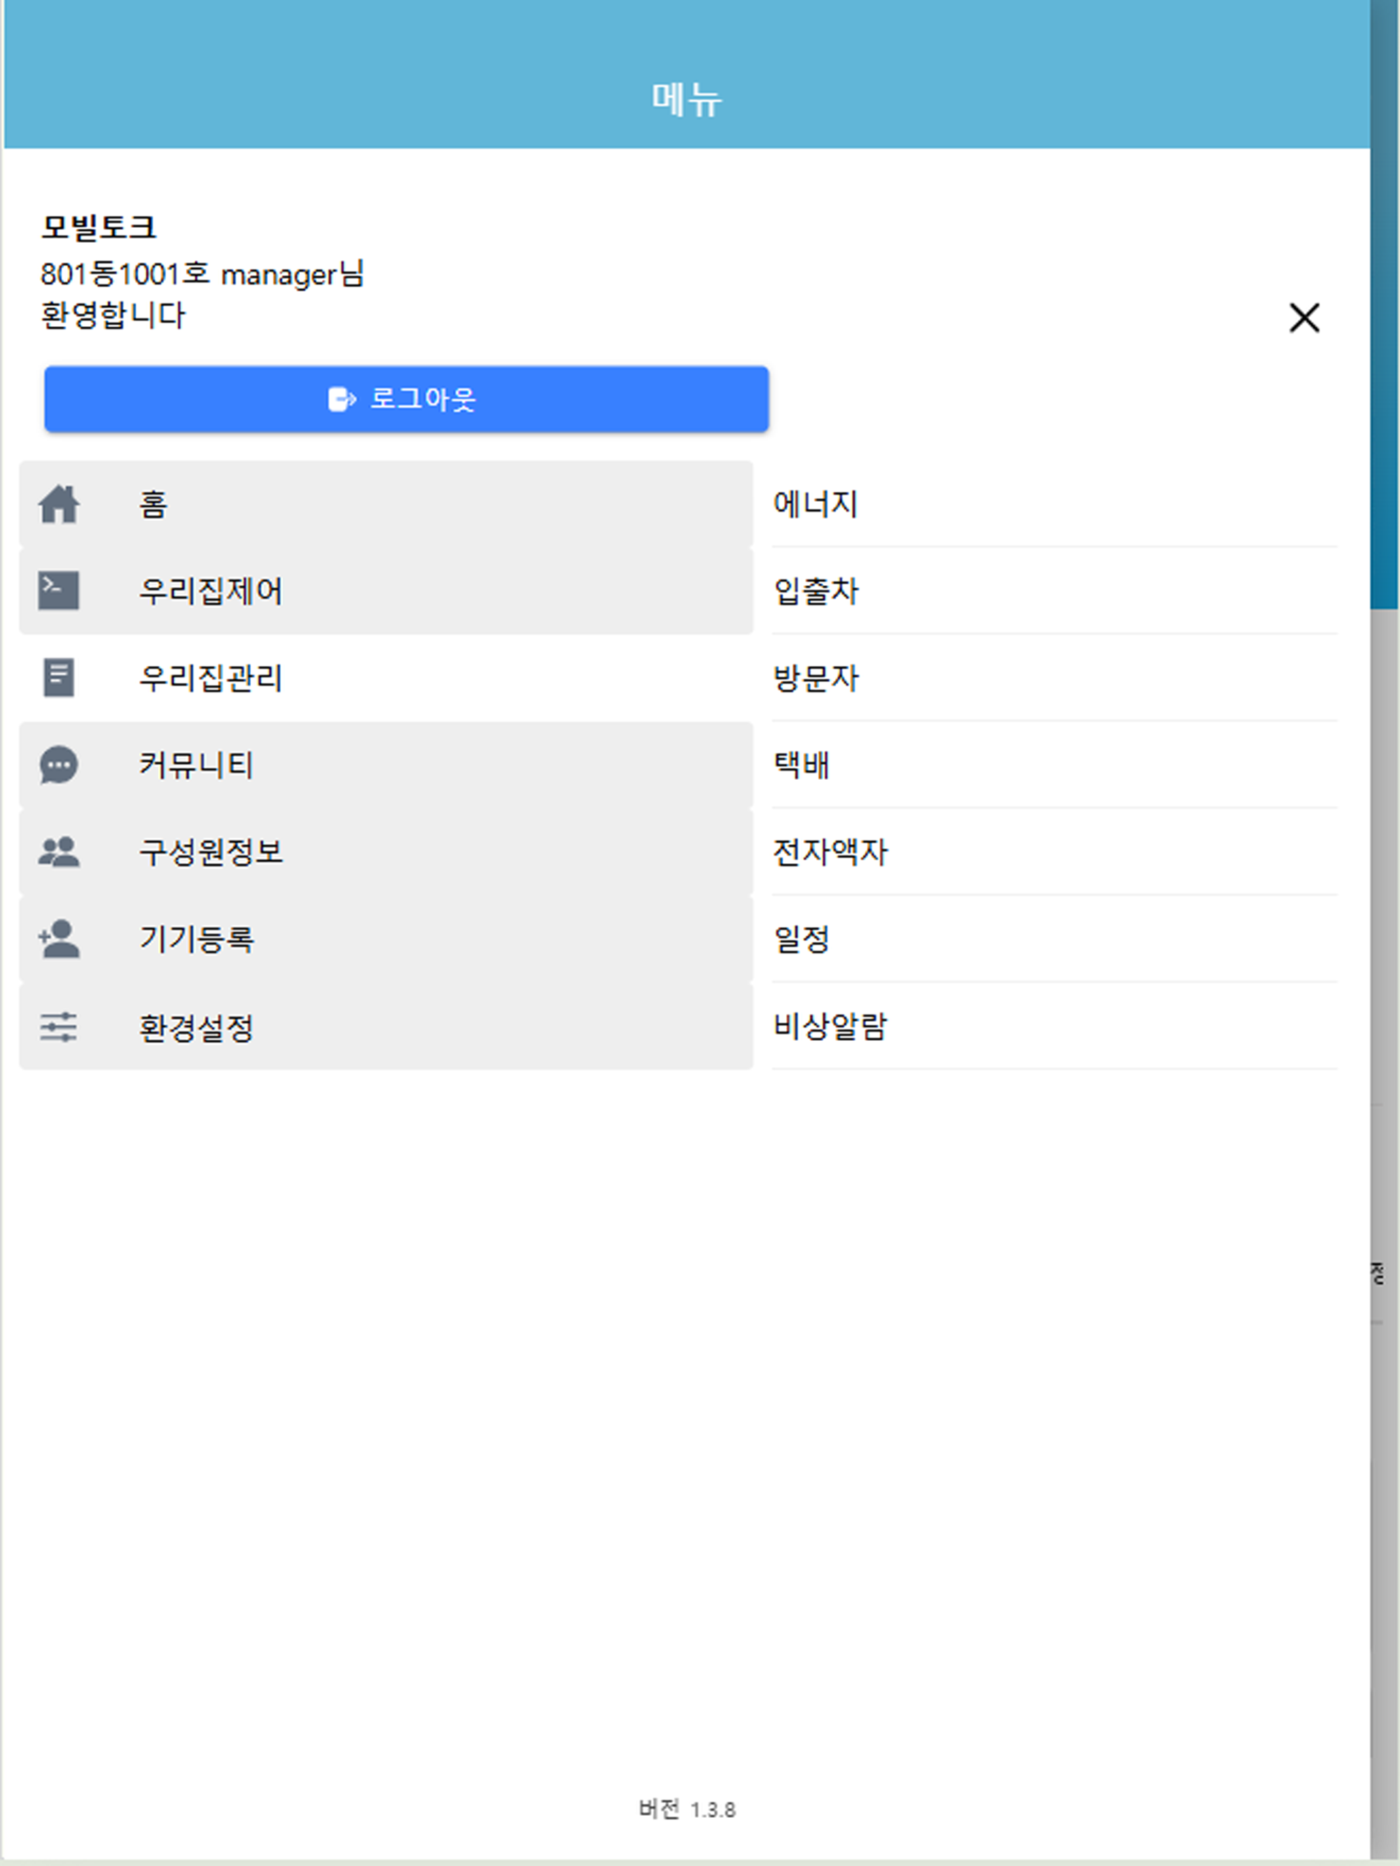
Task: Click the people icon beside 구성원정보
Action: (x=58, y=852)
